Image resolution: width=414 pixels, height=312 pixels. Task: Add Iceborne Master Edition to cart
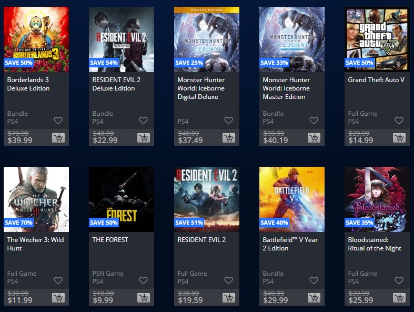click(x=314, y=138)
